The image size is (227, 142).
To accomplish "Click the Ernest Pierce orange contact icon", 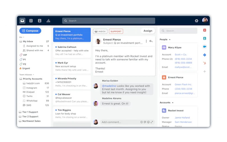I will point(164,77).
